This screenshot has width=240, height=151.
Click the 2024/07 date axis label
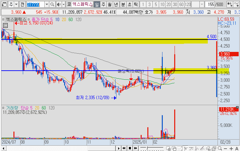coord(9,142)
